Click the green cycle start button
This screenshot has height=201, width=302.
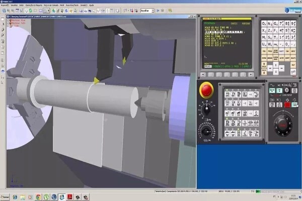click(x=294, y=105)
